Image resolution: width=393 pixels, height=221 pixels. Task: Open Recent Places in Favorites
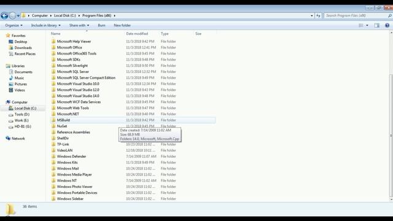(25, 53)
